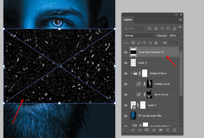The height and width of the screenshot is (138, 204).
Task: Select the Layer 2 layer name
Action: click(143, 63)
